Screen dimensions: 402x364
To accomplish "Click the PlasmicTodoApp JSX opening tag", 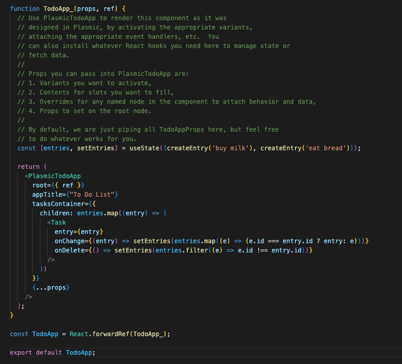I will (54, 176).
